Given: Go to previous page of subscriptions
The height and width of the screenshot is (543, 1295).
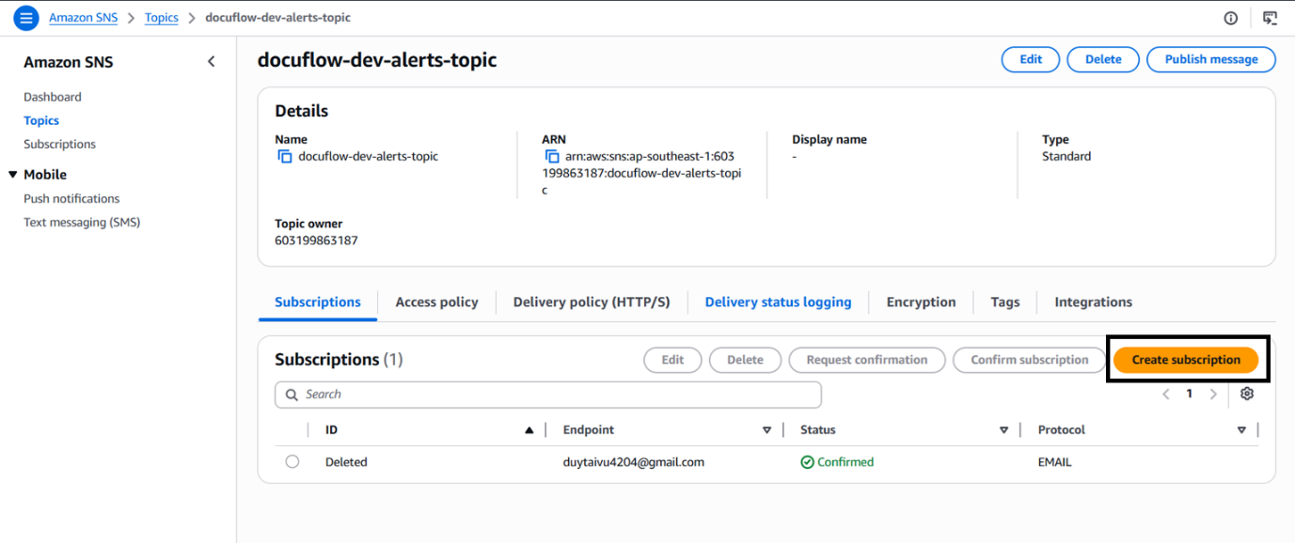Looking at the screenshot, I should (x=1166, y=395).
